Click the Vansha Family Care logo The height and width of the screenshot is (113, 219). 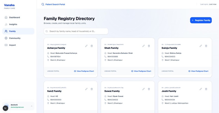coord(10,7)
